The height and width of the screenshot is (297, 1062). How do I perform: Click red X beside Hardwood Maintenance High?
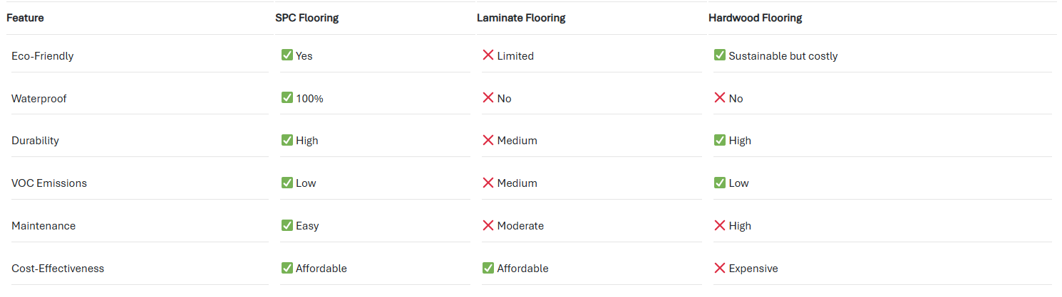tap(720, 225)
